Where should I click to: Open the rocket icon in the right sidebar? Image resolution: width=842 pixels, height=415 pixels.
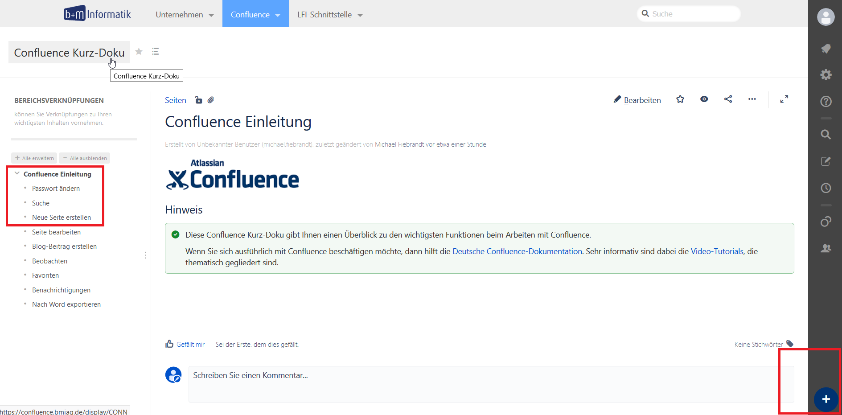(x=826, y=49)
